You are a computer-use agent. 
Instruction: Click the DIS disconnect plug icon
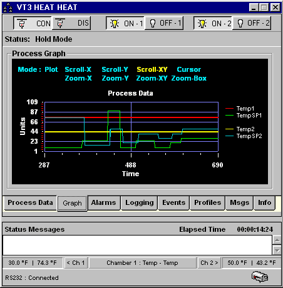(x=60, y=23)
